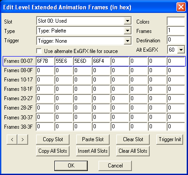Click the Insert All Slots button
Image resolution: width=188 pixels, height=175 pixels.
(x=93, y=151)
